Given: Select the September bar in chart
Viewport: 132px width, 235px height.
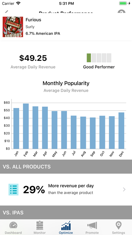Looking at the screenshot, I should (x=93, y=133).
